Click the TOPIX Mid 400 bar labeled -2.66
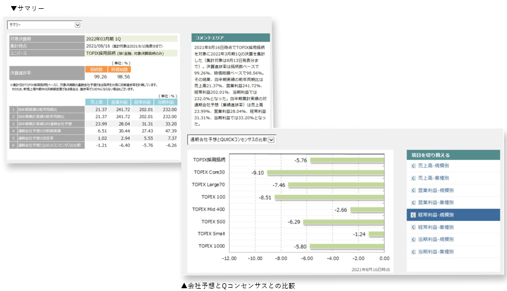This screenshot has height=291, width=507. click(367, 210)
